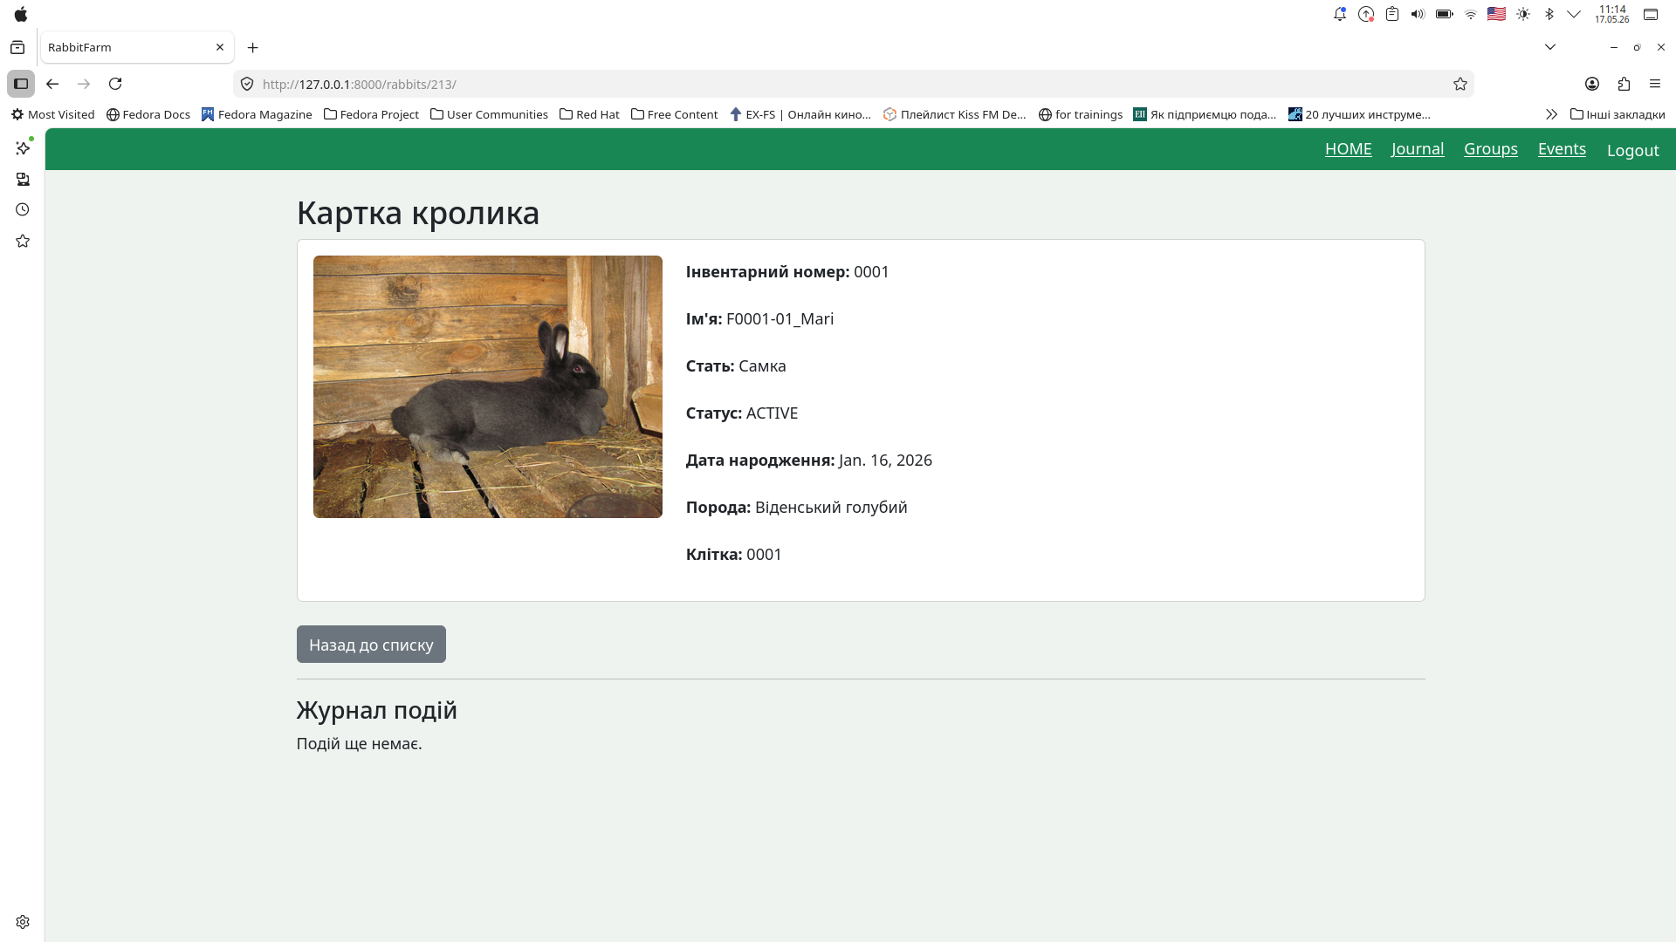
Task: Open site security shield info
Action: 247,84
